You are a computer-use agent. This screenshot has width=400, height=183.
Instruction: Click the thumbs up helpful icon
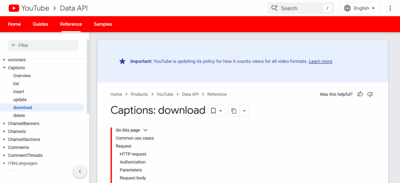(x=360, y=94)
